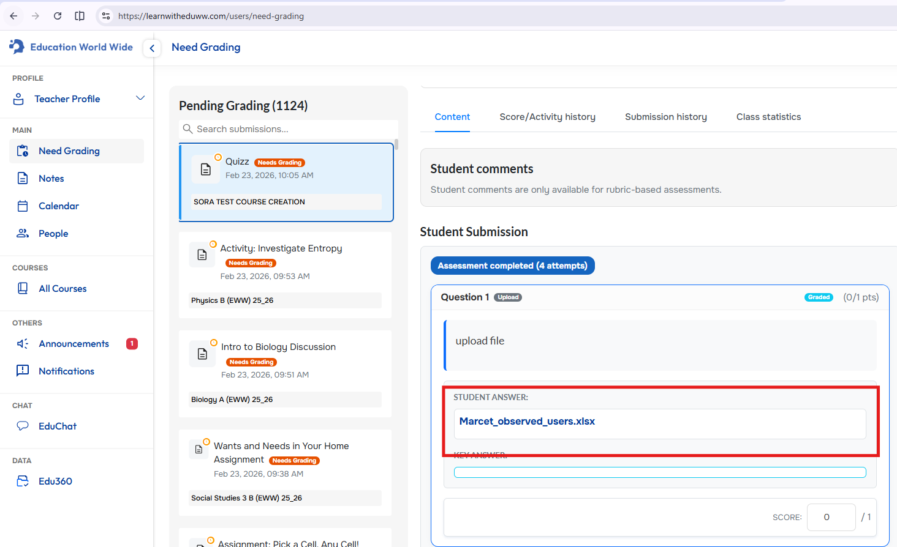The image size is (897, 547).
Task: Click the (0/1 pts) score text
Action: point(861,297)
